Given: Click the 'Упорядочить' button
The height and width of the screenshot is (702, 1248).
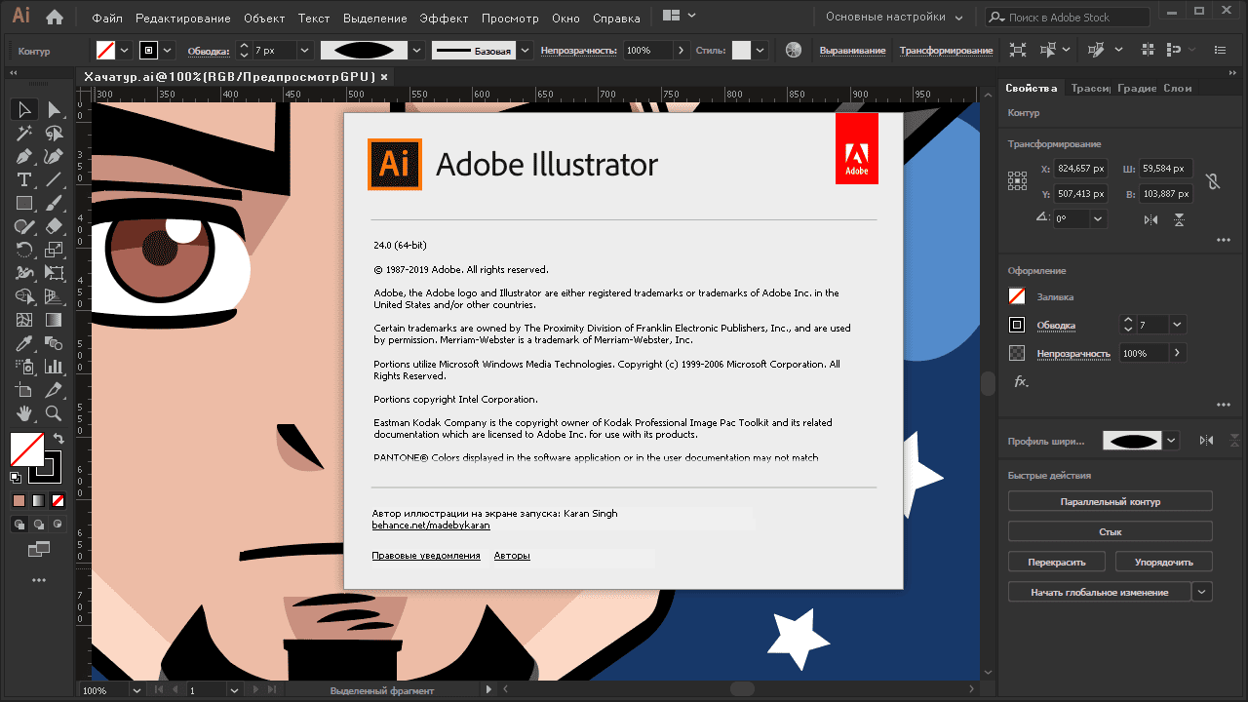Looking at the screenshot, I should coord(1164,562).
